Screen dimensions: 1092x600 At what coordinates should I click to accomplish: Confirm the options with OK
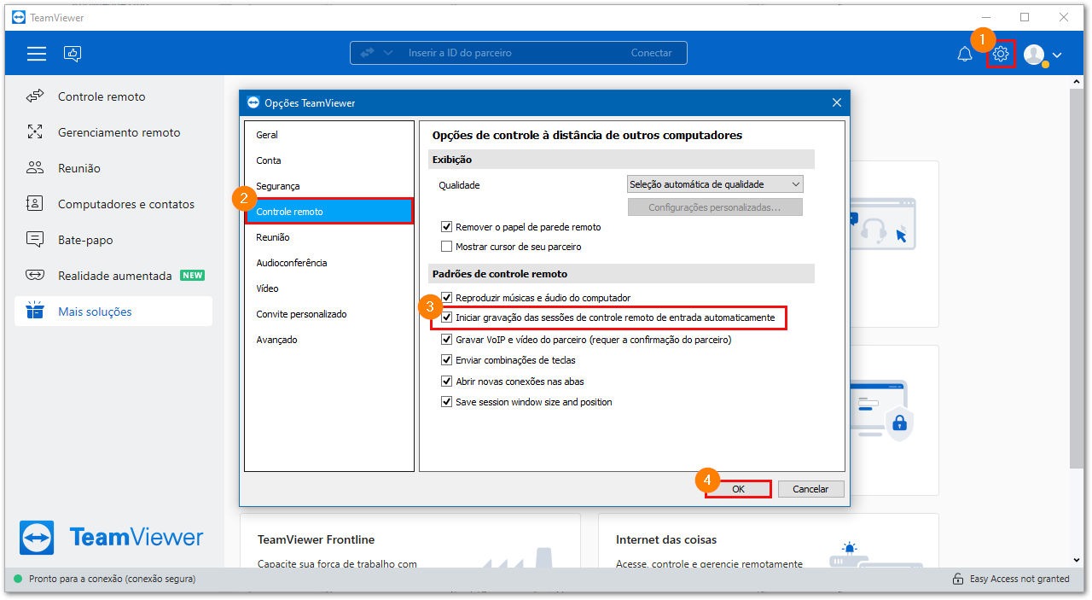coord(738,489)
